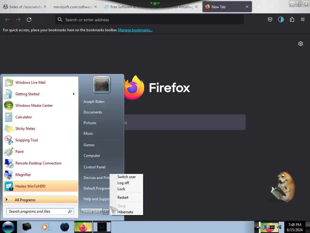The width and height of the screenshot is (310, 233).
Task: Choose Switch user in power menu
Action: [x=127, y=177]
